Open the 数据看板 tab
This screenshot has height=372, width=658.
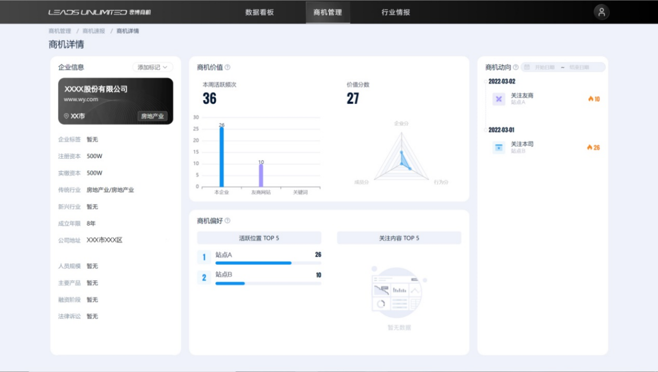[259, 13]
